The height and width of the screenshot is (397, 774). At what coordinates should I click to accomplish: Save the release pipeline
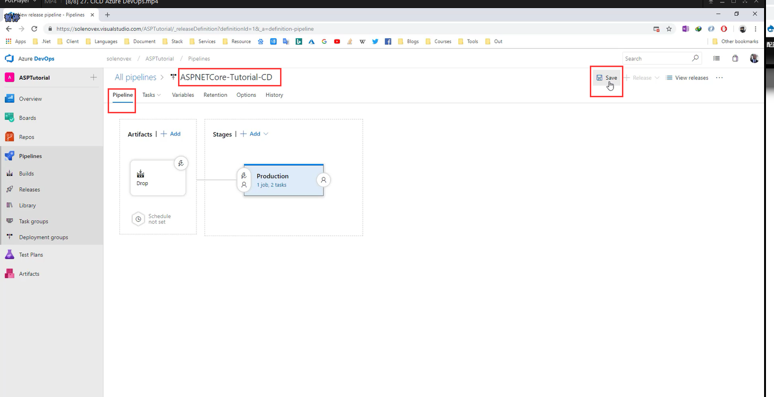click(x=607, y=78)
